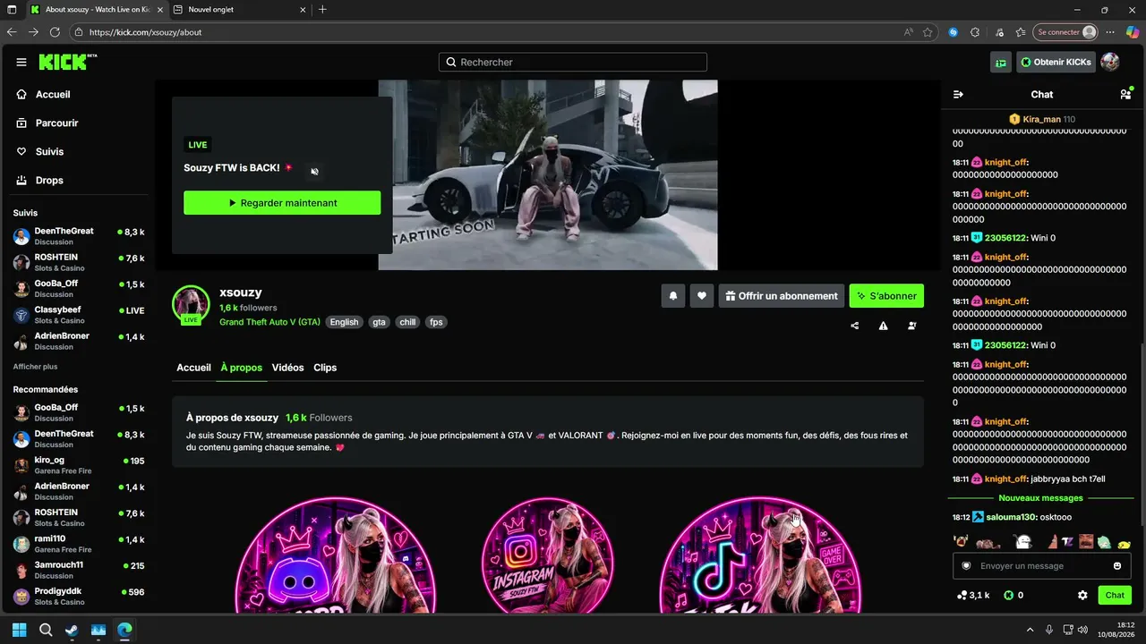
Task: Unmute the stream preview with the speaker icon
Action: coord(314,172)
